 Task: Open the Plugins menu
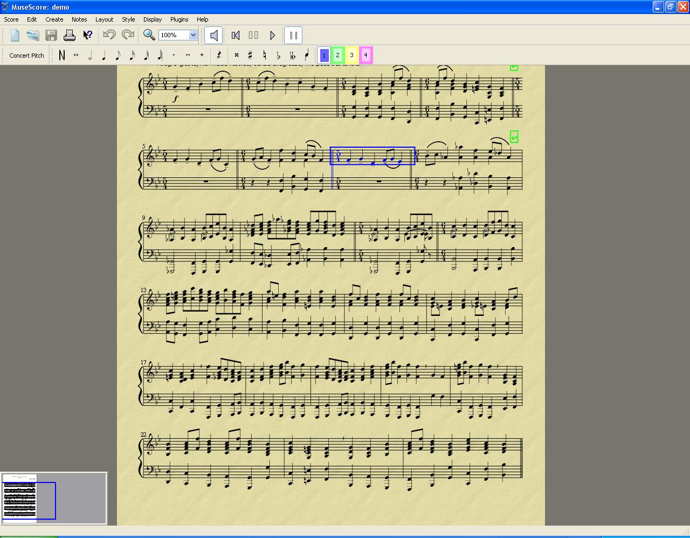(x=179, y=19)
